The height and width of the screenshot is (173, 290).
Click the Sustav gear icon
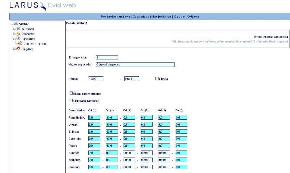click(x=16, y=24)
